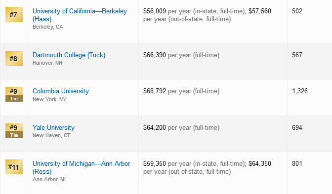Click Yale enrollment value 694
The width and height of the screenshot is (332, 194).
pos(297,127)
